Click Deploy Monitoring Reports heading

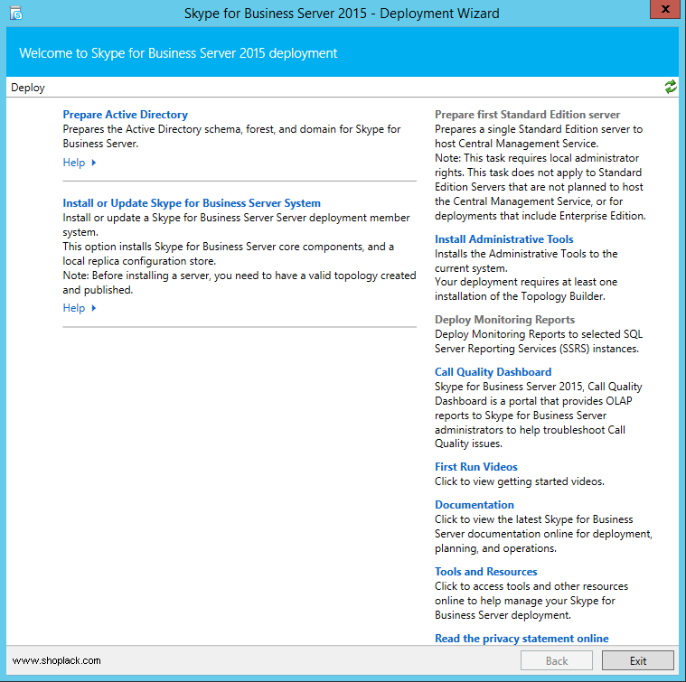pyautogui.click(x=504, y=320)
